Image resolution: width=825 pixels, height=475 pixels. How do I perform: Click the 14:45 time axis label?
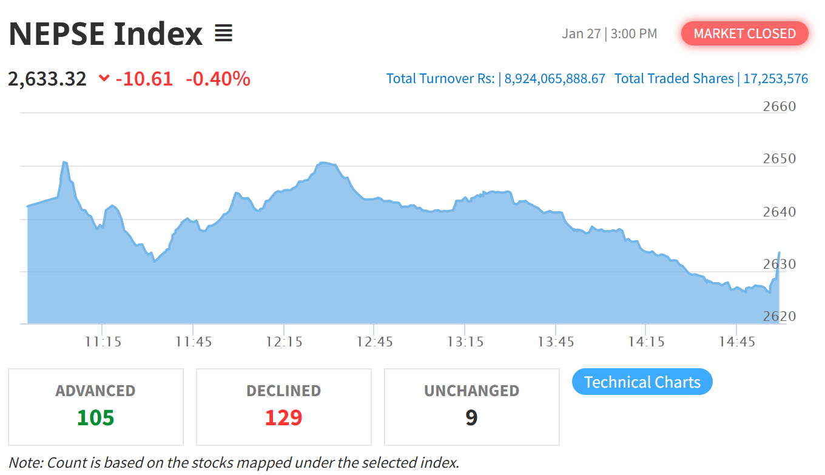[736, 342]
